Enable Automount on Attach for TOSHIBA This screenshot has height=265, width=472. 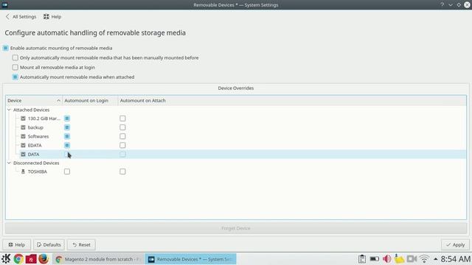[x=122, y=172]
